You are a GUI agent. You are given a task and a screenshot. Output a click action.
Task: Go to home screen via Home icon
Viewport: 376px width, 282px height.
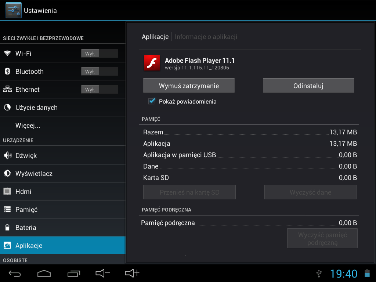(x=44, y=273)
